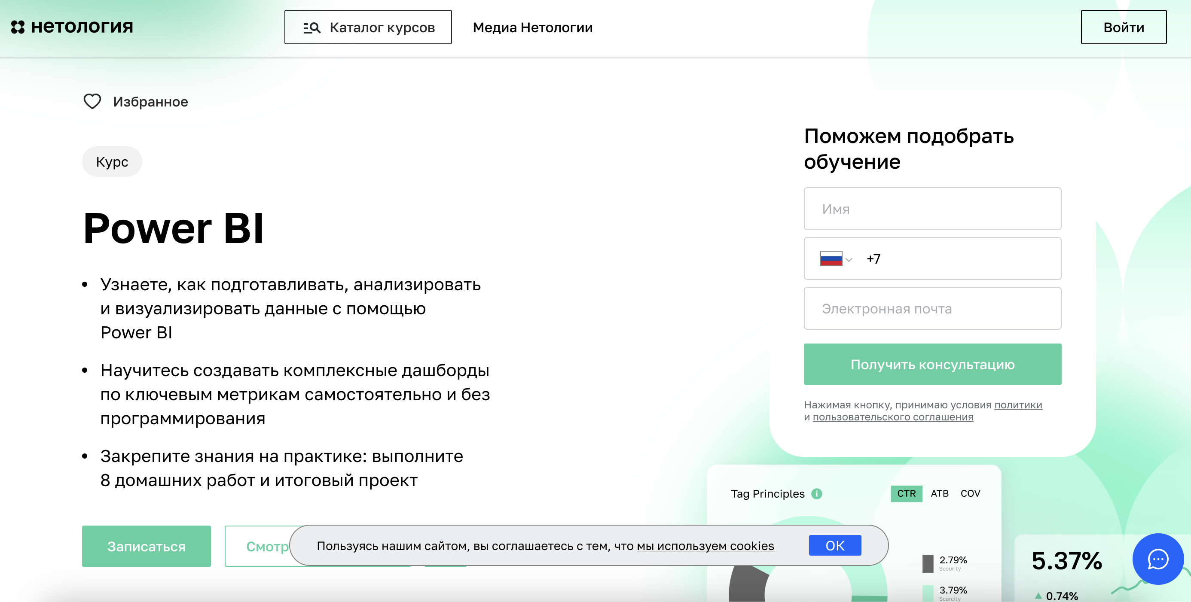Click the bullet about 8 домашних работ

pyautogui.click(x=281, y=468)
